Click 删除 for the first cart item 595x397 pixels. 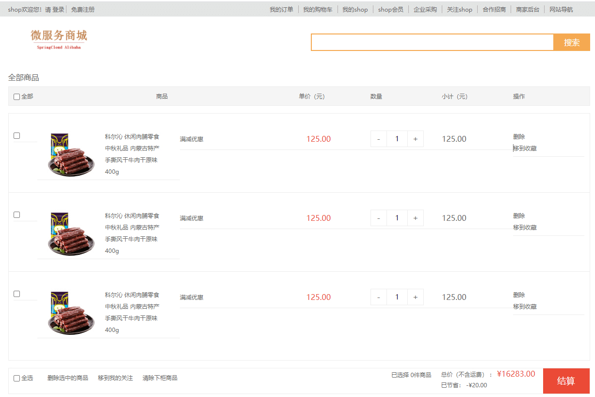click(519, 137)
